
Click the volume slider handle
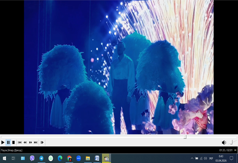(231, 142)
